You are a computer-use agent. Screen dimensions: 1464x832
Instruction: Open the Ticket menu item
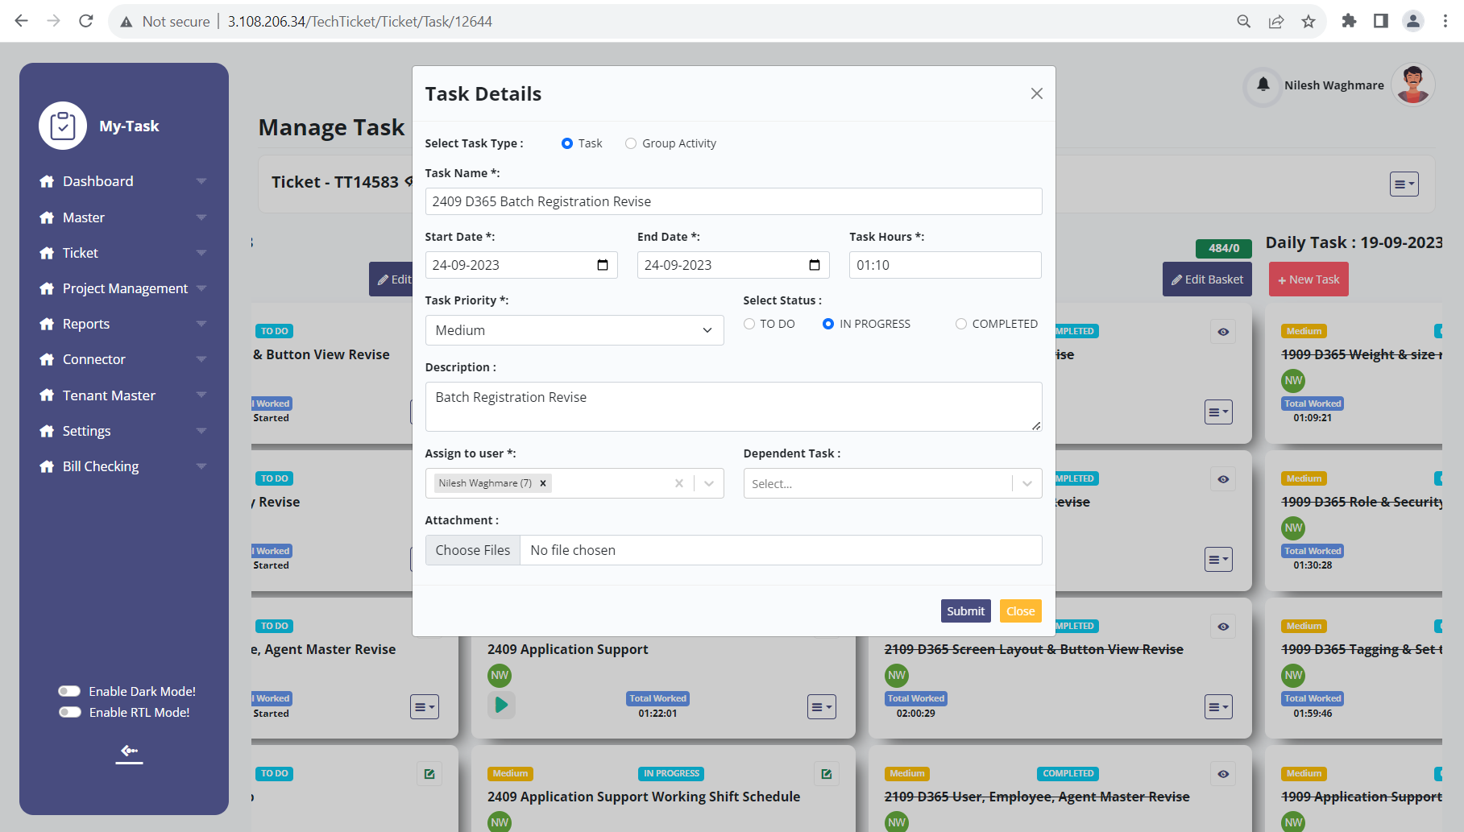pyautogui.click(x=81, y=253)
